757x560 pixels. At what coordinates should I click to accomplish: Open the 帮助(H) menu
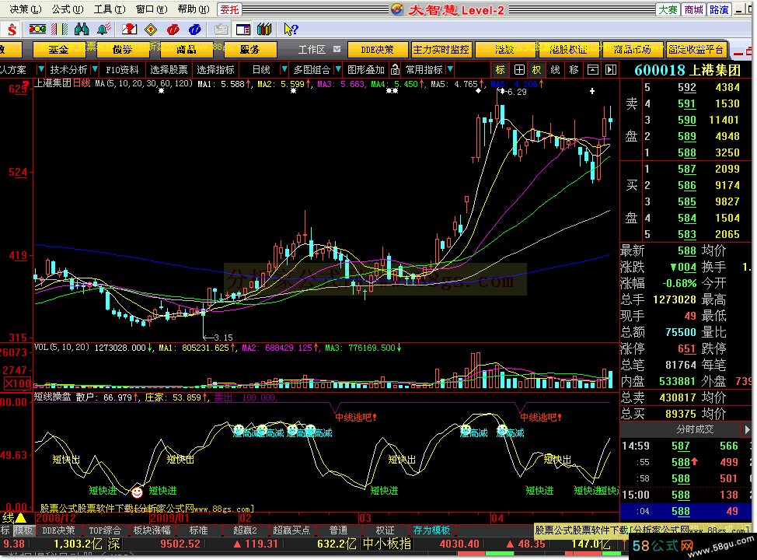[194, 9]
